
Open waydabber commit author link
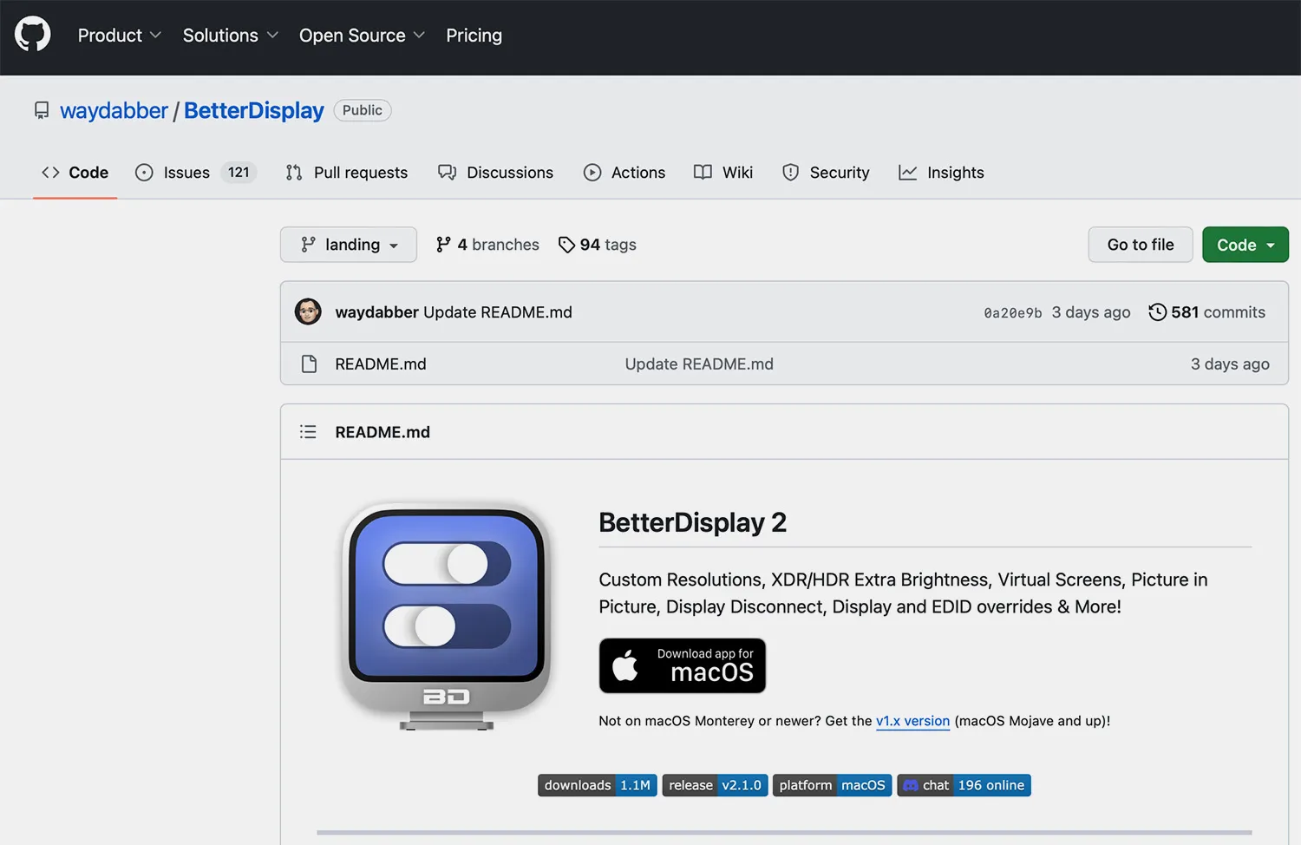(376, 312)
